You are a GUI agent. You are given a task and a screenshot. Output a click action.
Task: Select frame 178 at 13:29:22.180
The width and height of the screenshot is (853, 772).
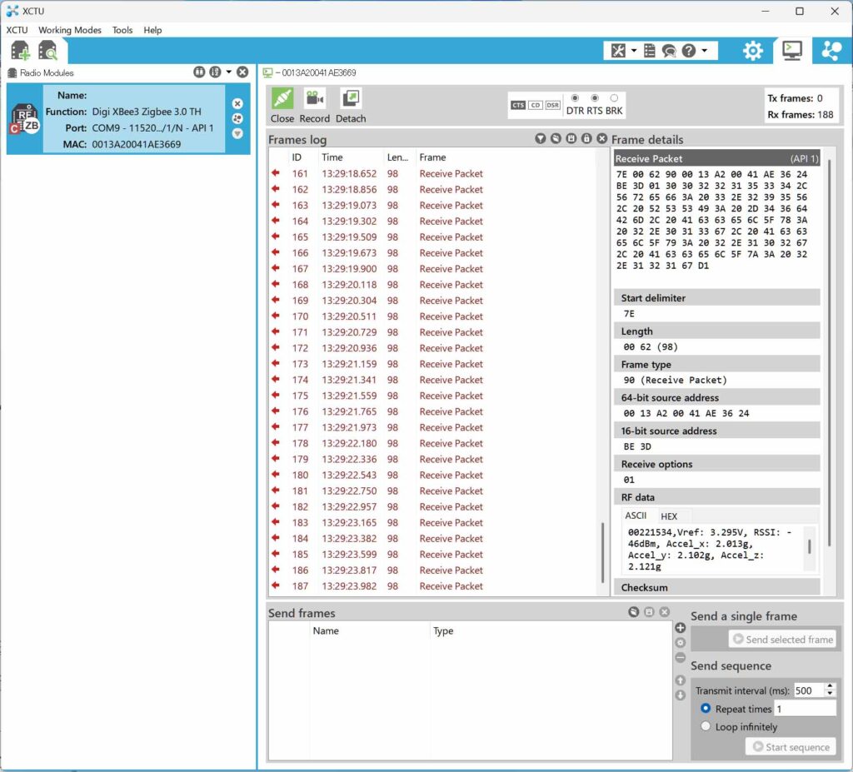click(x=433, y=443)
